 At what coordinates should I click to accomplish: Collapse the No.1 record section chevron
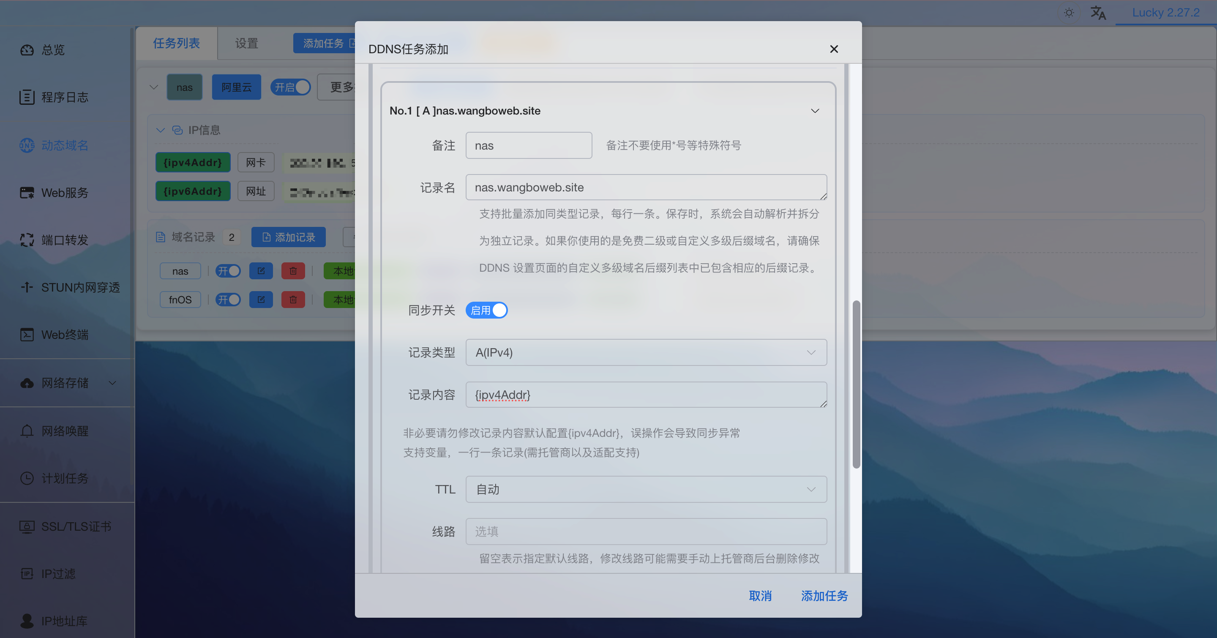(x=815, y=111)
